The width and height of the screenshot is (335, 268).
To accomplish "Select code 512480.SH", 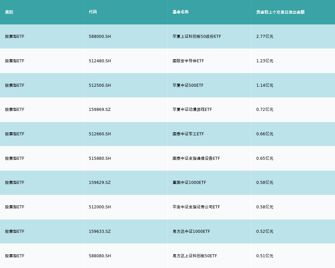I will click(100, 61).
